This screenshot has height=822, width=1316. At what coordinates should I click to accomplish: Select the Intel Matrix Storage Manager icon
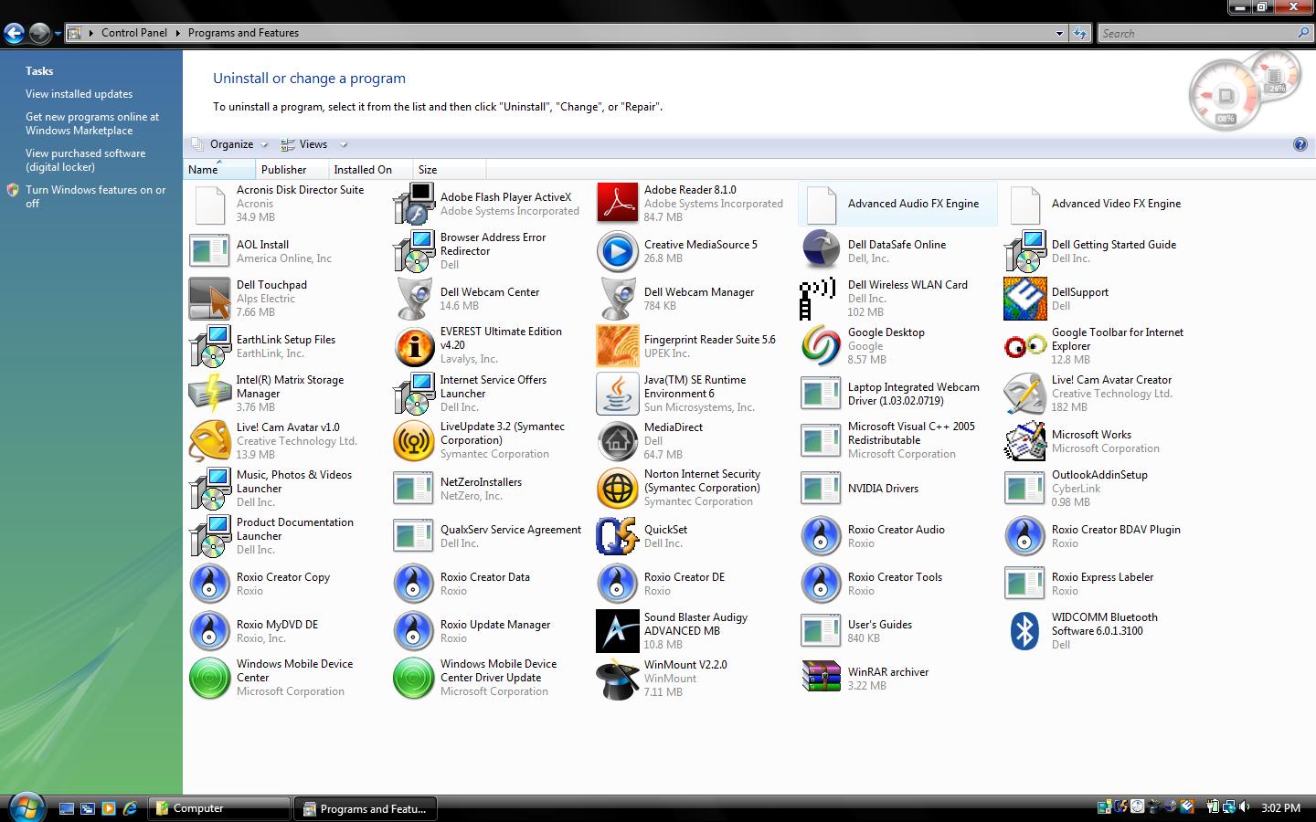[x=209, y=394]
